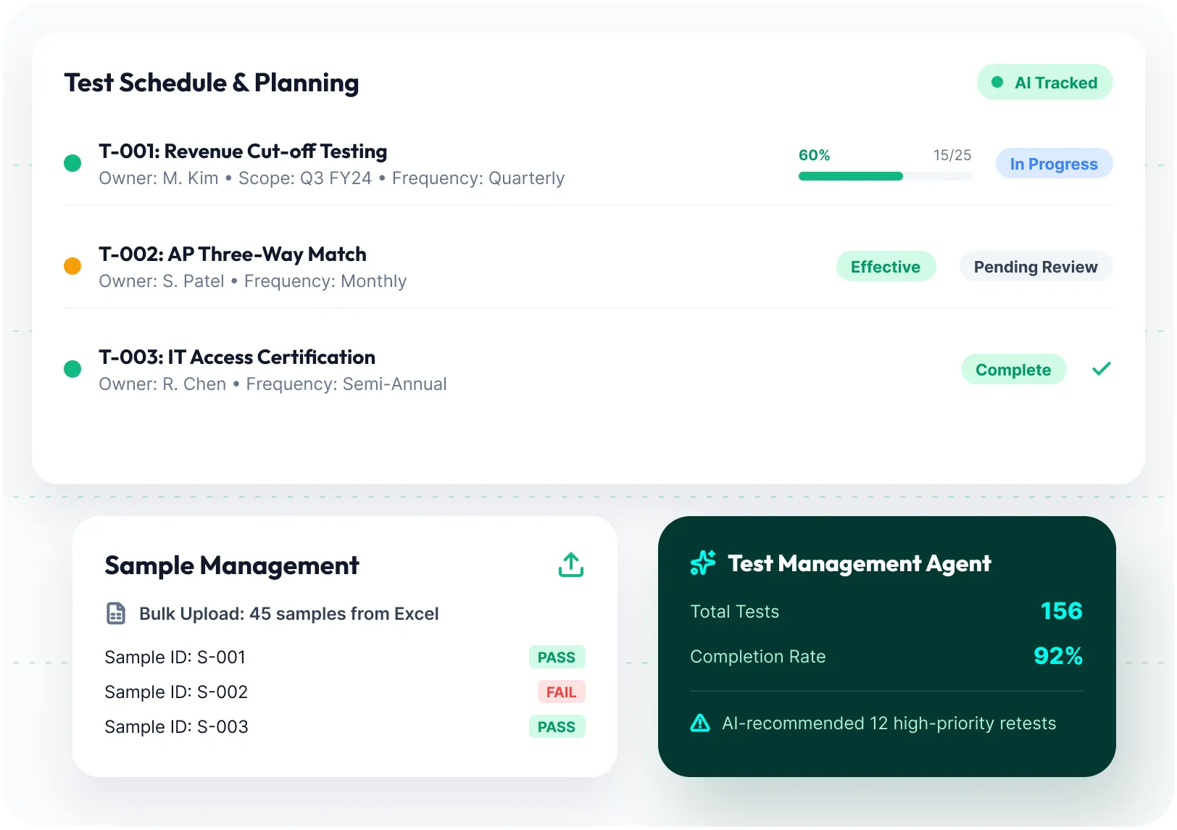1177x830 pixels.
Task: Click Owner: M. Kim details line
Action: (331, 178)
